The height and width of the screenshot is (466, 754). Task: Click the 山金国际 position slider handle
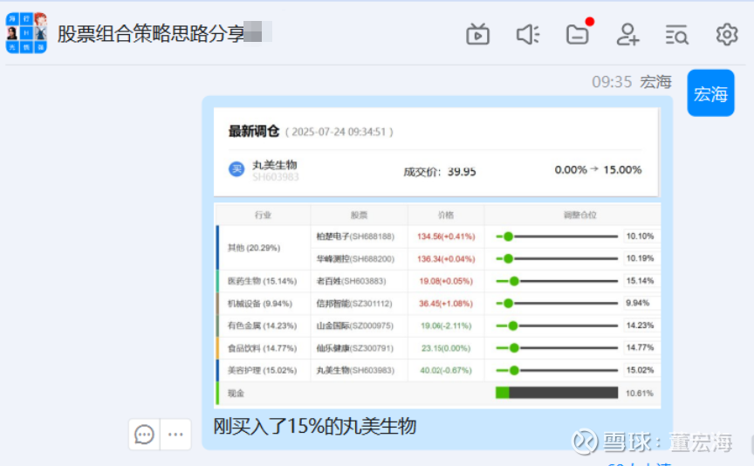pyautogui.click(x=513, y=326)
